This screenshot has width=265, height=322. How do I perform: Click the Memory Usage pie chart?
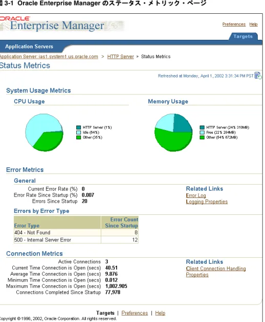(x=173, y=133)
